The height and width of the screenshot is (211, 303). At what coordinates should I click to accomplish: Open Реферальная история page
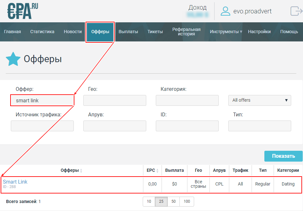click(x=186, y=32)
